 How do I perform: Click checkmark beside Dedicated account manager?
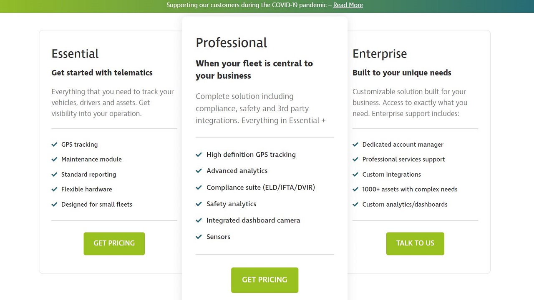pyautogui.click(x=355, y=145)
